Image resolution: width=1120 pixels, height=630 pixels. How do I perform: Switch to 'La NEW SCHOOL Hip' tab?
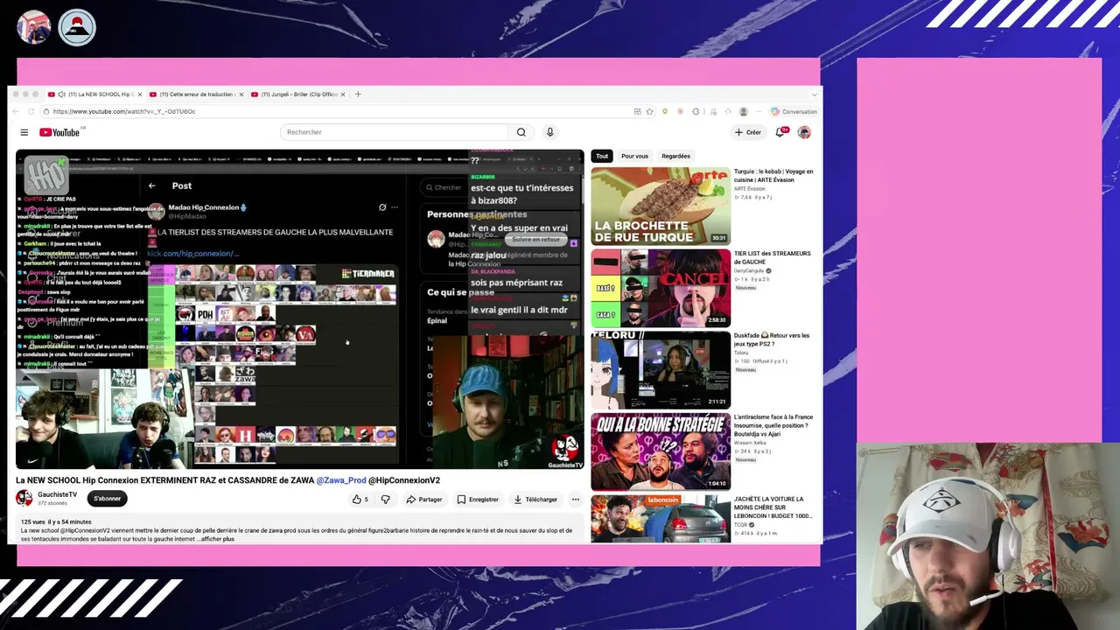[95, 94]
